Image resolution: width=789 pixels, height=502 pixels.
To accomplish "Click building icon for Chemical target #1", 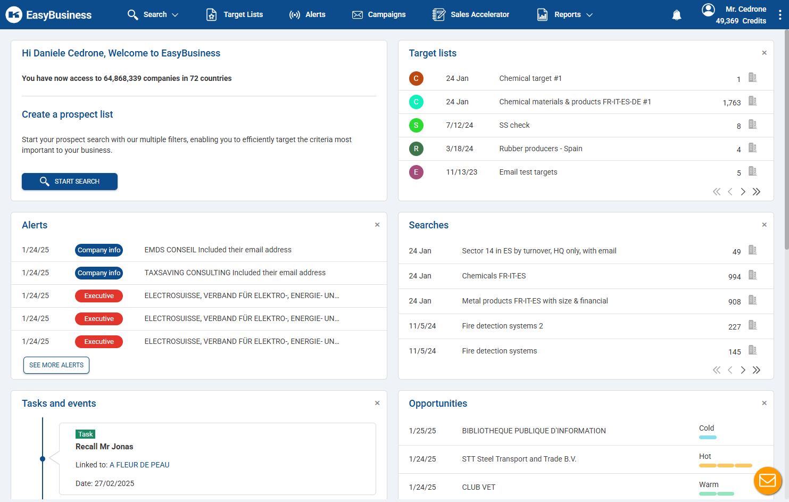I will (x=752, y=78).
